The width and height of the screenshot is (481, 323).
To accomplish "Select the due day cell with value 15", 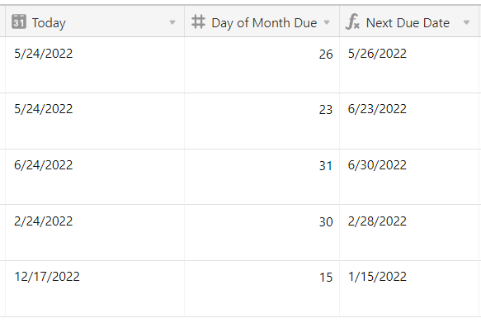I will 262,288.
